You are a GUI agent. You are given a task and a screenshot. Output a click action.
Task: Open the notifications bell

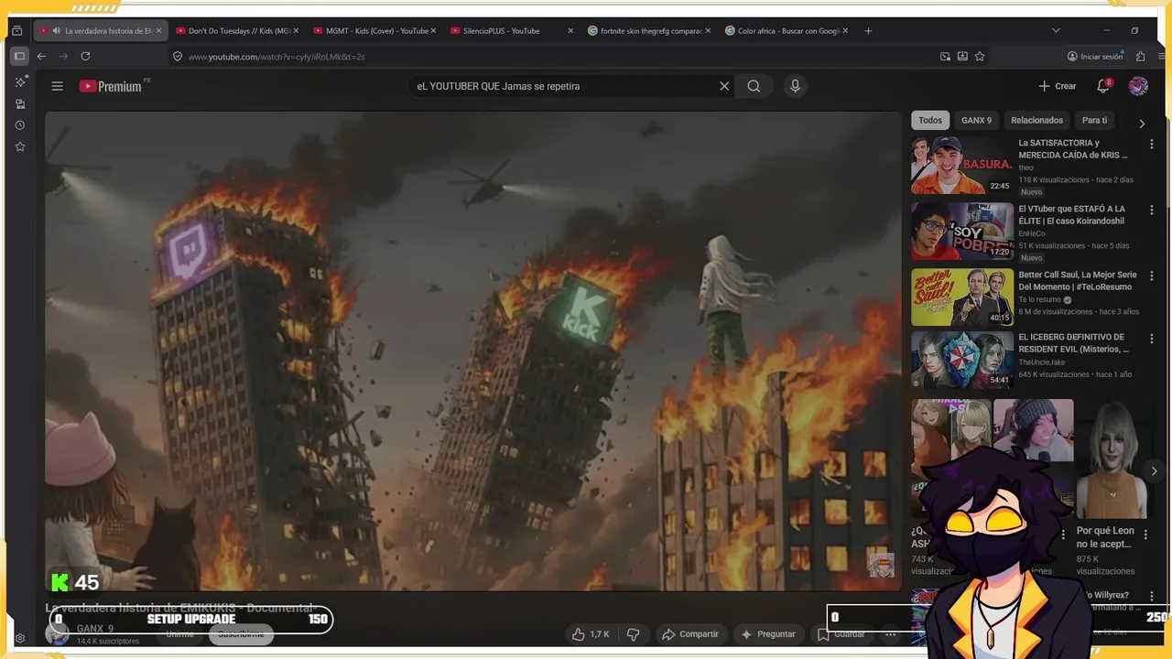pos(1103,86)
